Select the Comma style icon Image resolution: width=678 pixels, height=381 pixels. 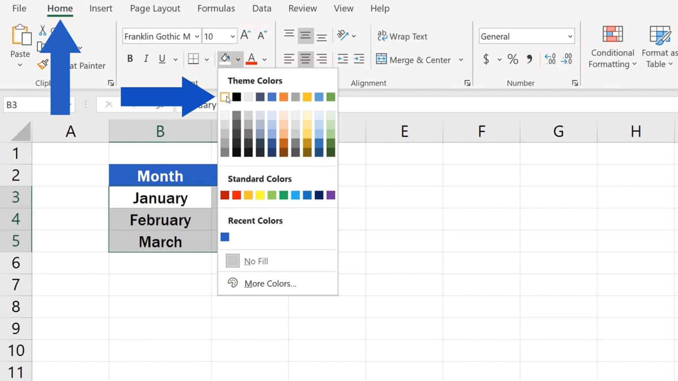pyautogui.click(x=530, y=59)
